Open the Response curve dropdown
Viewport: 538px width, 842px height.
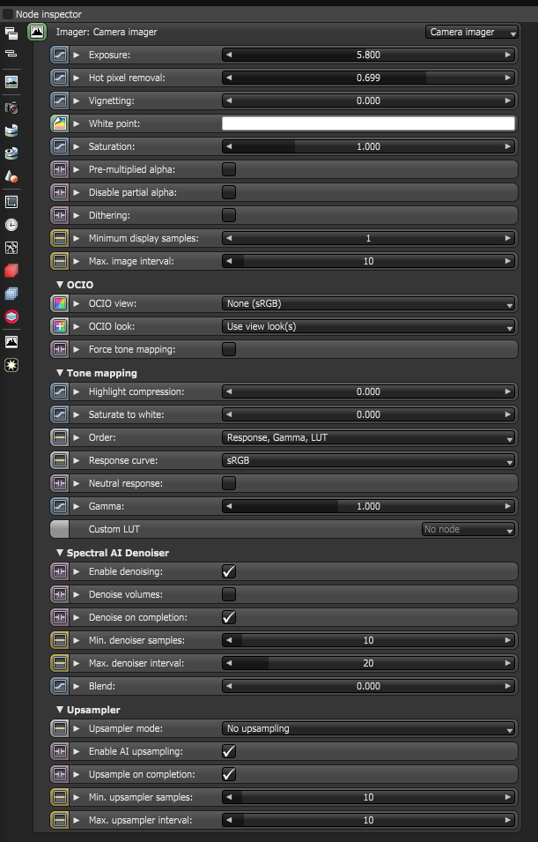(x=368, y=460)
